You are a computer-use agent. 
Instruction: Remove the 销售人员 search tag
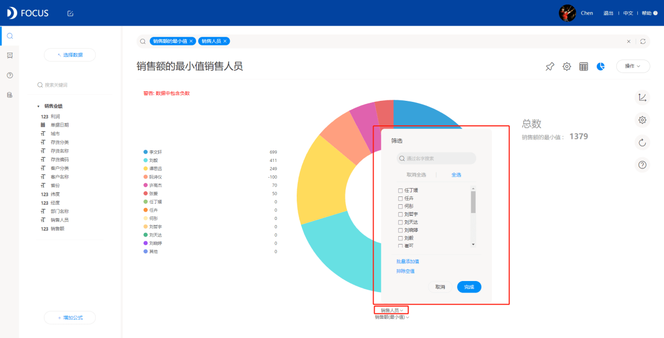(x=225, y=41)
